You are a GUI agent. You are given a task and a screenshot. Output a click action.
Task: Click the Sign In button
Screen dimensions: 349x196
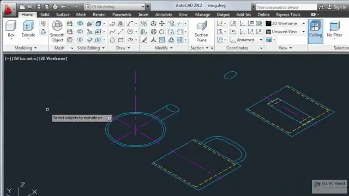[337, 7]
